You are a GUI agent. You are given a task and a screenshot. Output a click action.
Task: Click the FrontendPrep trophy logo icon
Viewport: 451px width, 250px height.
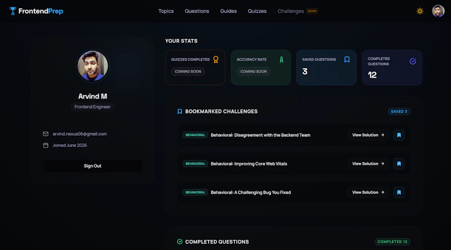click(12, 11)
